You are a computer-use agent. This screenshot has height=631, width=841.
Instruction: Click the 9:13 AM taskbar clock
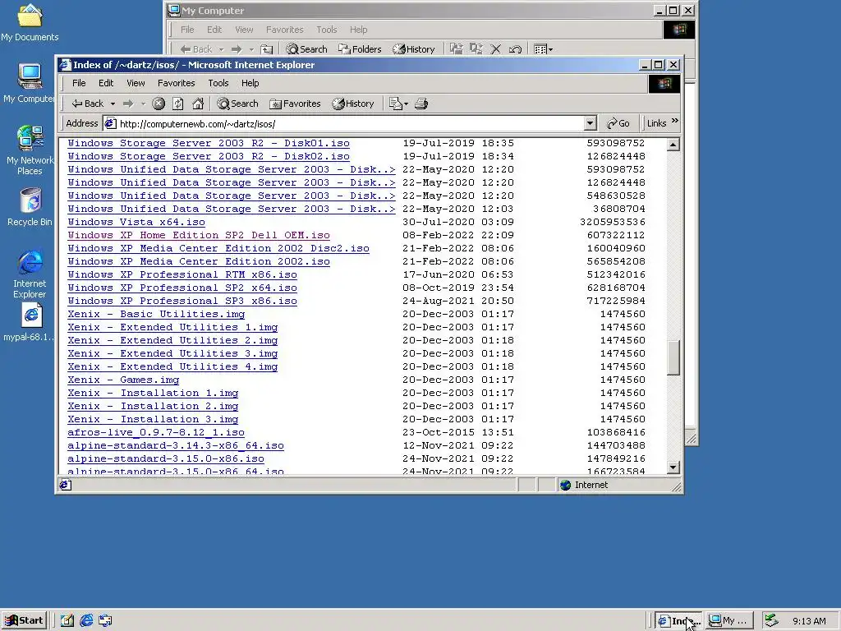pyautogui.click(x=809, y=621)
